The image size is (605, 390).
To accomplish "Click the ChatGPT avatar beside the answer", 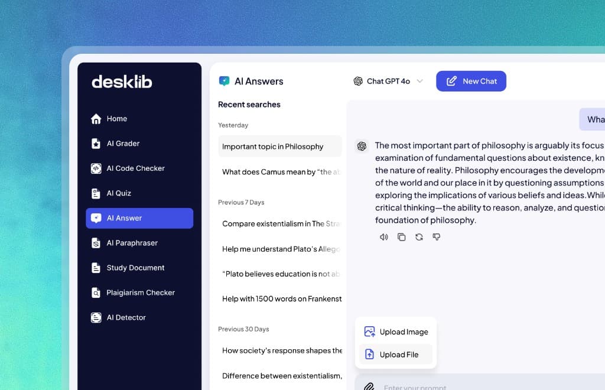I will [x=362, y=146].
